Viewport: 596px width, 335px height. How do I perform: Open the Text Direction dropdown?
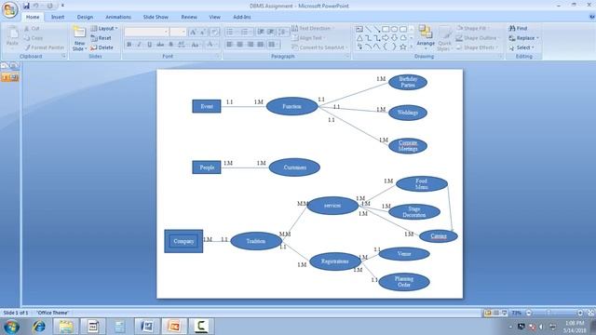313,29
